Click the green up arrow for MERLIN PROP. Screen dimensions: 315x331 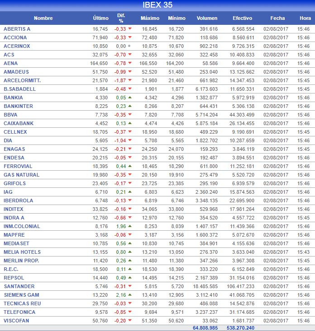click(x=130, y=260)
